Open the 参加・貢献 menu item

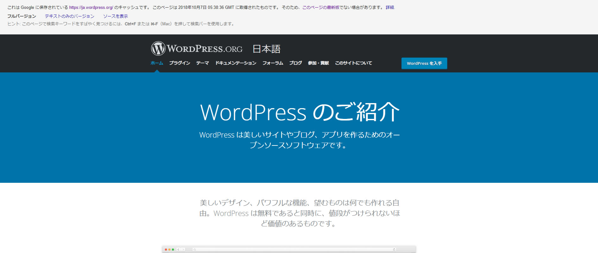pyautogui.click(x=318, y=63)
